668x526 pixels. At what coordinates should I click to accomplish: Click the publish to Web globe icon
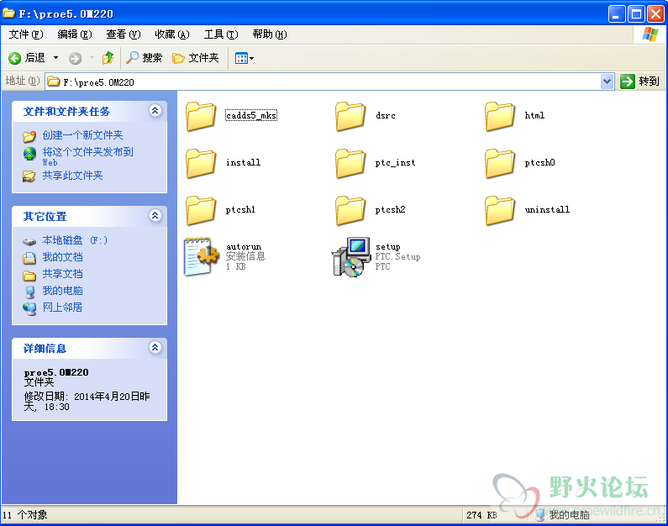29,154
